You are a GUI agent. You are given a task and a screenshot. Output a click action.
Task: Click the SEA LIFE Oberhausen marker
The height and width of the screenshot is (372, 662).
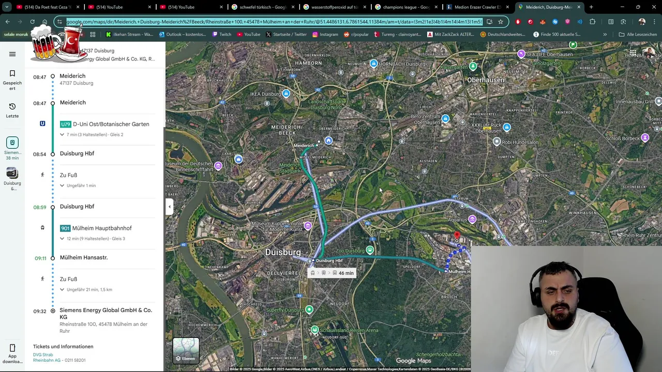tap(521, 54)
